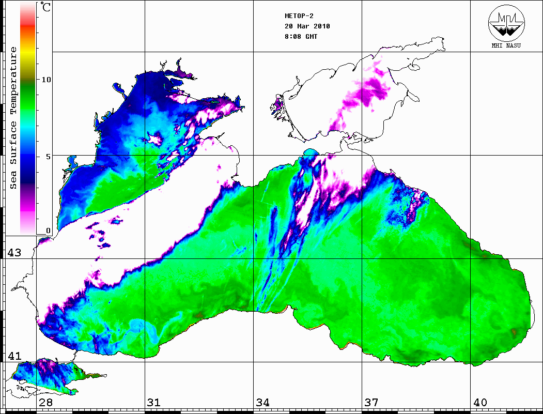Click the MHI NASU logo emblem

click(x=506, y=23)
